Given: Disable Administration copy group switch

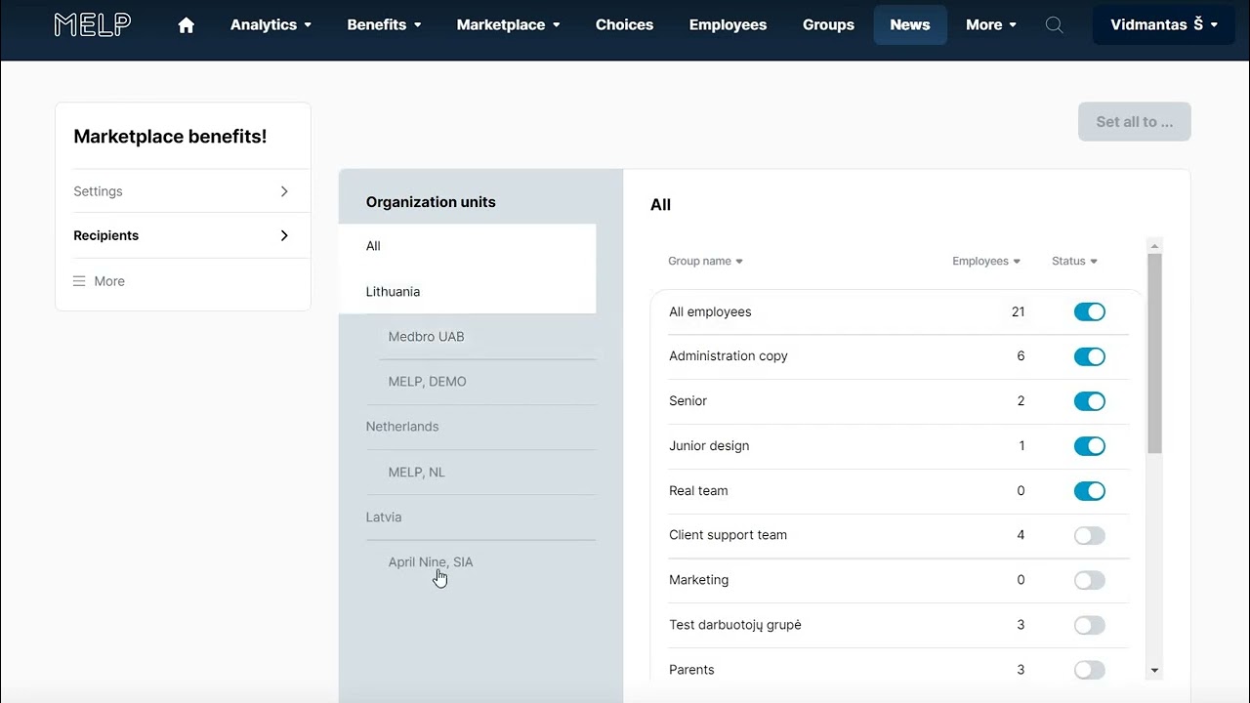Looking at the screenshot, I should point(1089,356).
